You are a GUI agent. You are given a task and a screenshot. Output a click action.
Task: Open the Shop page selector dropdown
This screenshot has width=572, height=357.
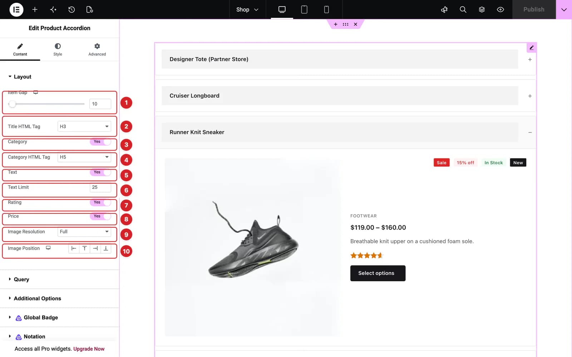(x=247, y=10)
